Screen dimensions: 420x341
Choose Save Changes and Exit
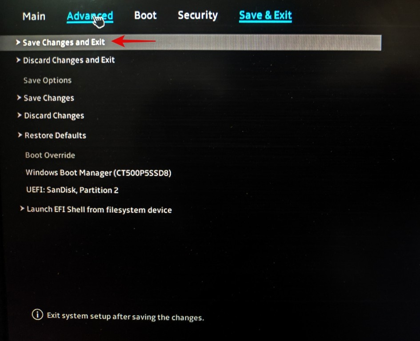coord(191,42)
